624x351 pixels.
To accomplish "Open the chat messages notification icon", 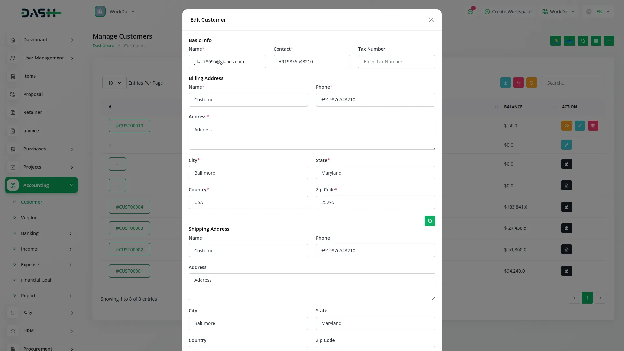I will (470, 12).
